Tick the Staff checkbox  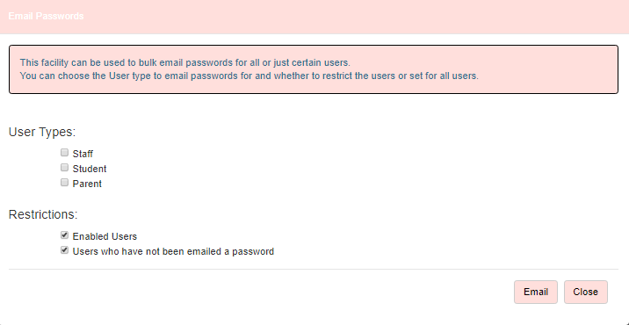(x=65, y=153)
